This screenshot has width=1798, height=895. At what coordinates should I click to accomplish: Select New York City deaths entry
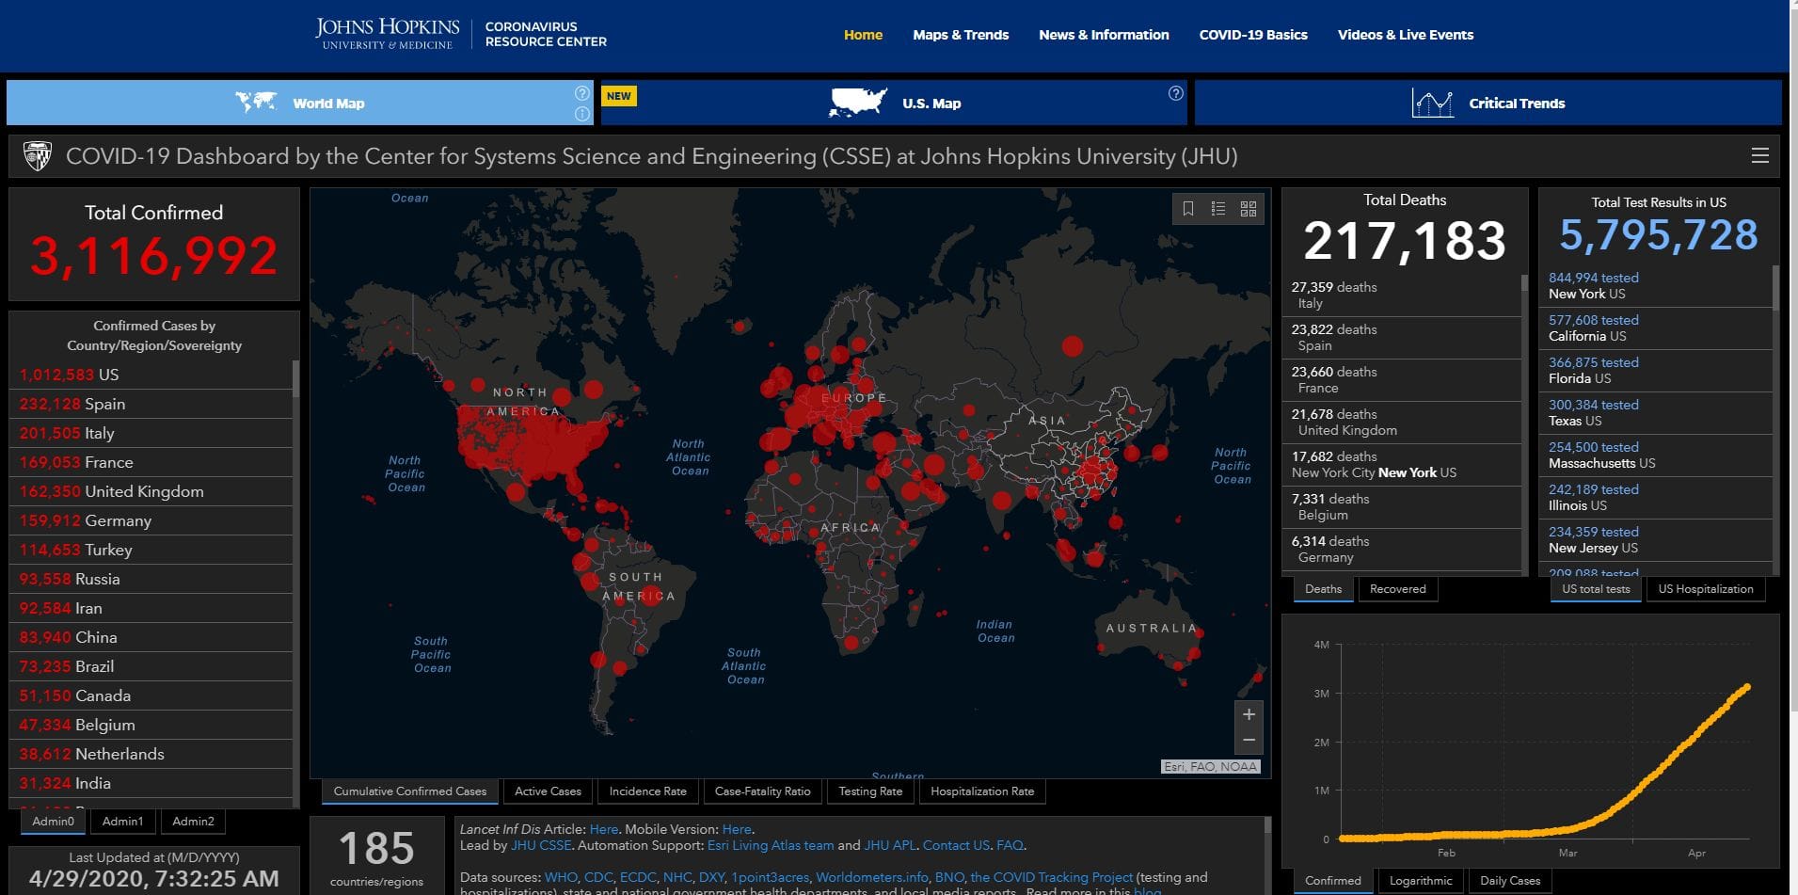(1402, 465)
